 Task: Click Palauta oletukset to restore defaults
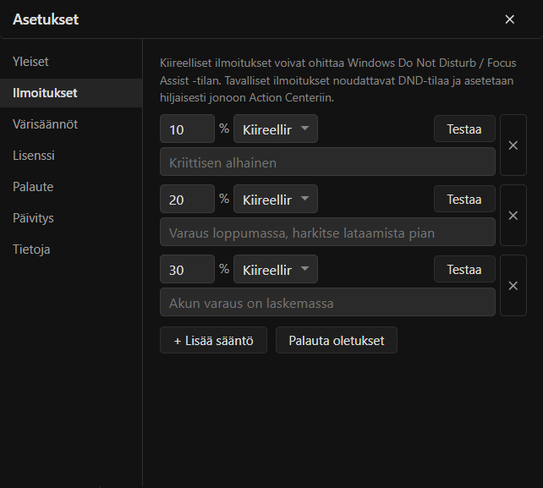[x=337, y=340]
